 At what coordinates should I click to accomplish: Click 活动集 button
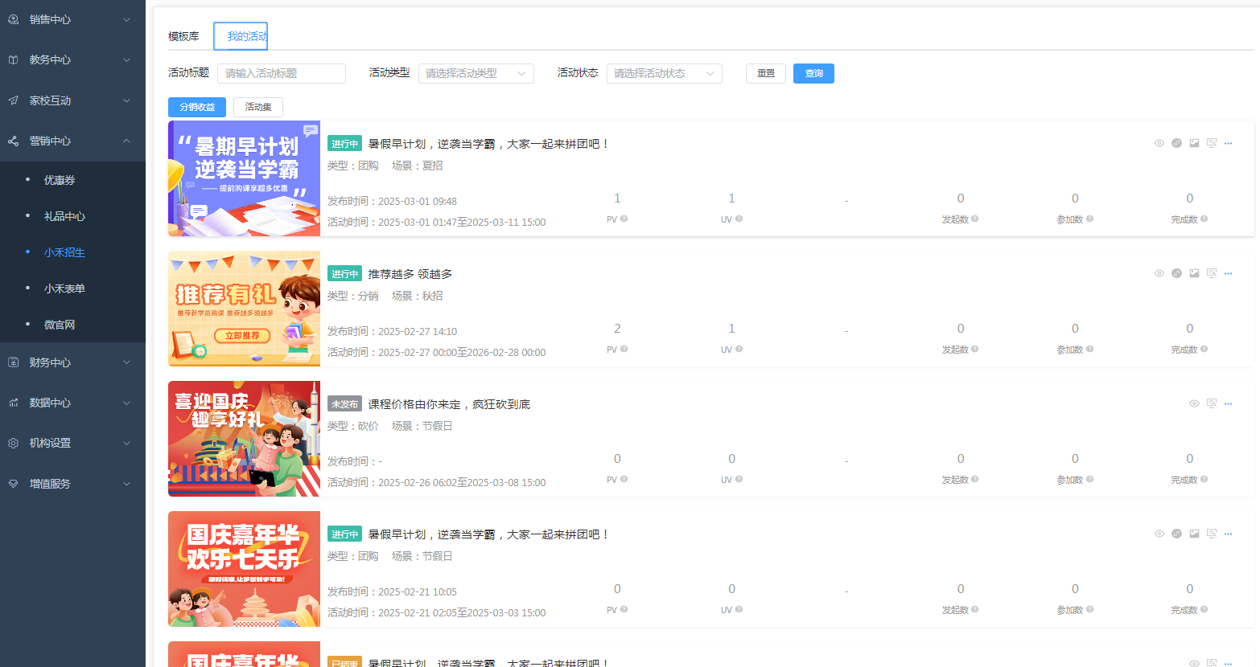(258, 107)
